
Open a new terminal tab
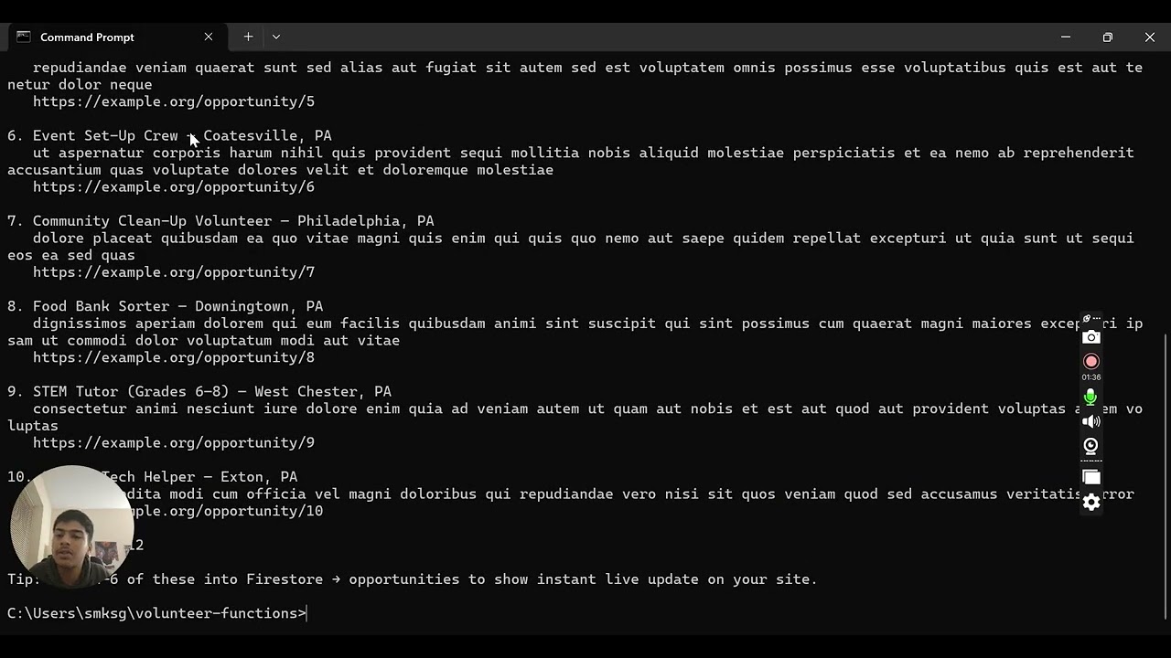point(248,37)
